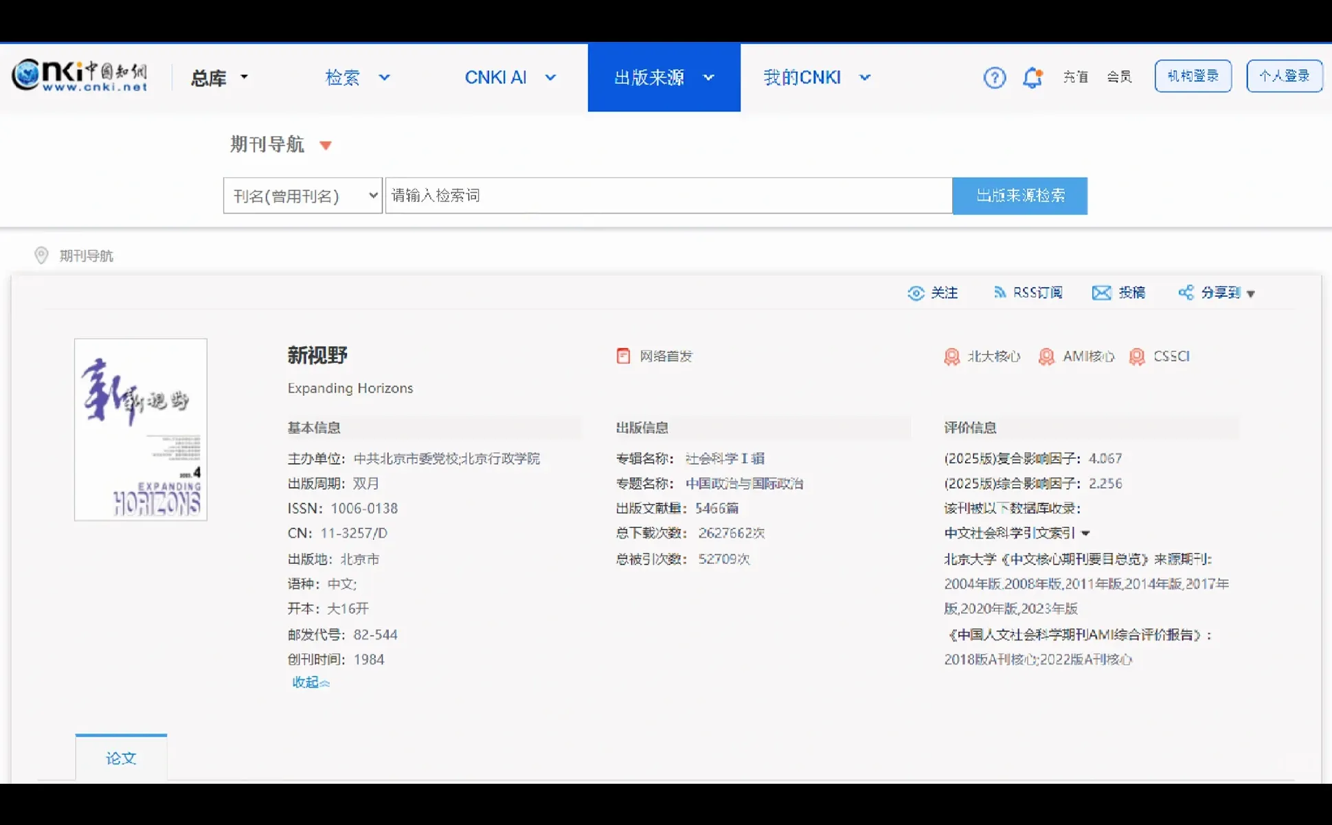This screenshot has height=825, width=1332.
Task: Click the 个人登录 button
Action: (x=1283, y=76)
